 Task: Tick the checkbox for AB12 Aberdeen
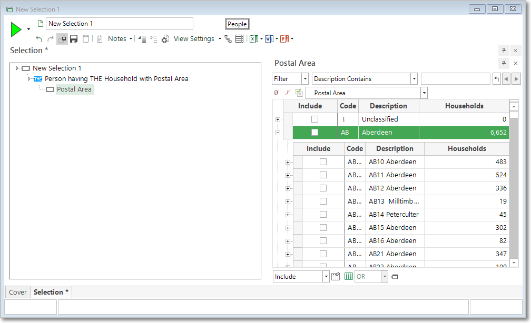pyautogui.click(x=323, y=188)
